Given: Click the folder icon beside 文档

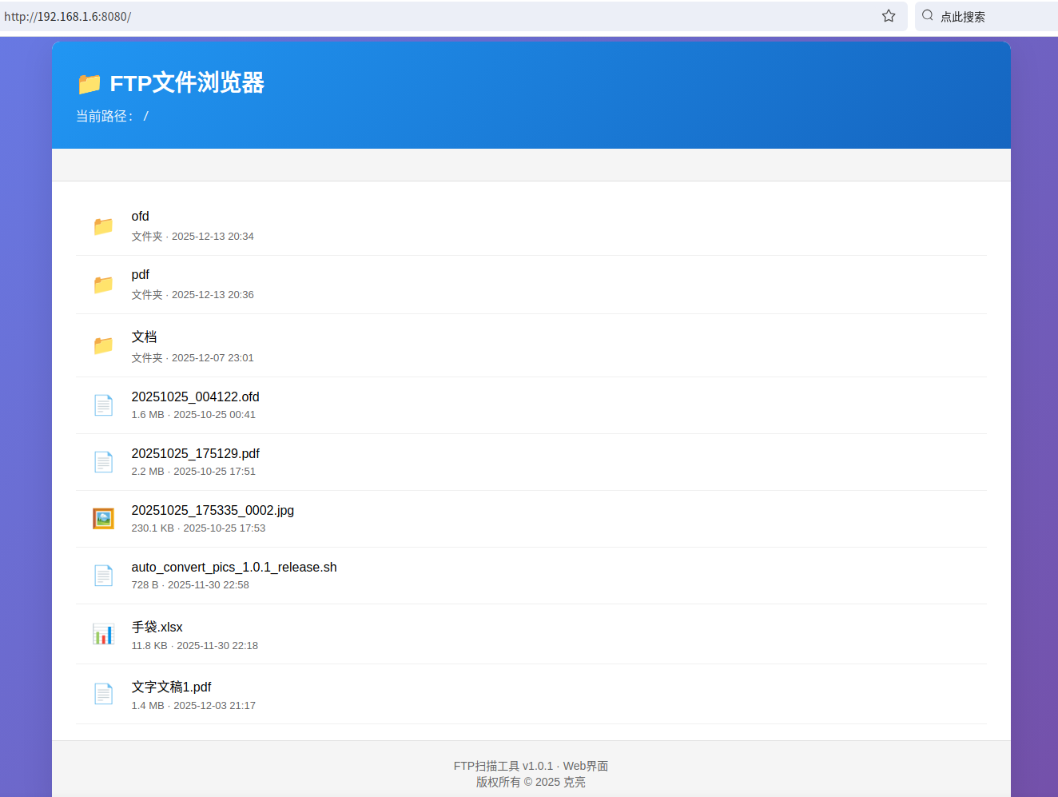Looking at the screenshot, I should 103,345.
